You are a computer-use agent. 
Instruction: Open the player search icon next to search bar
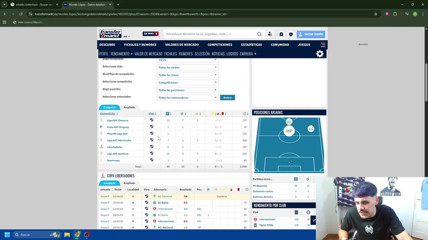270,34
